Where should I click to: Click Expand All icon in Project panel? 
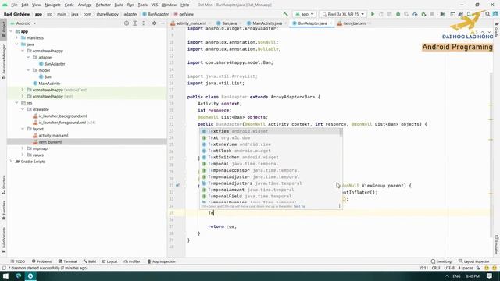pos(135,23)
